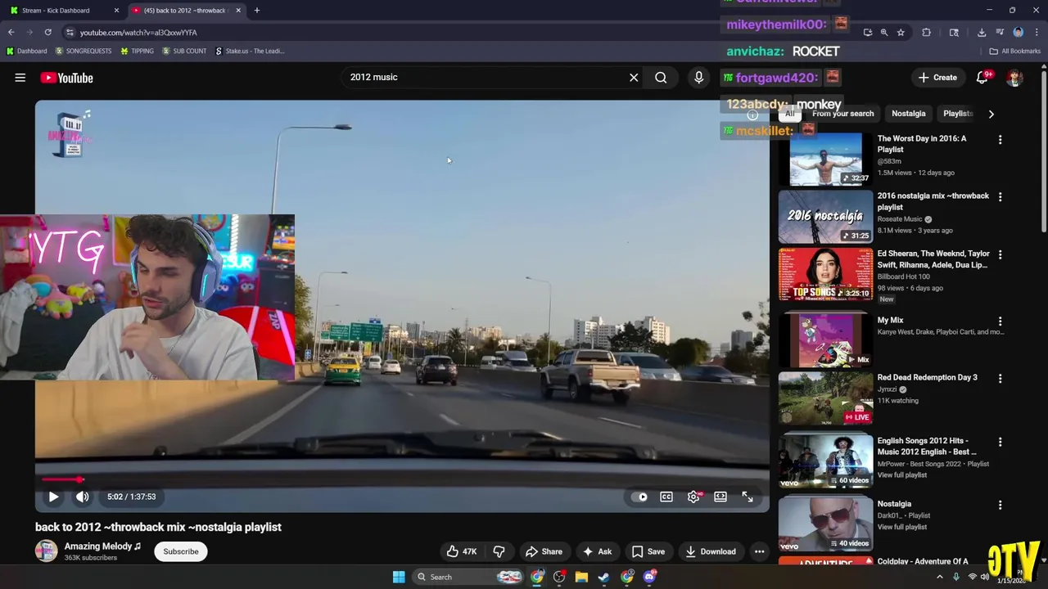Screen dimensions: 1048x589
Task: Open the SONGREQUESTS bookmark
Action: 83,51
